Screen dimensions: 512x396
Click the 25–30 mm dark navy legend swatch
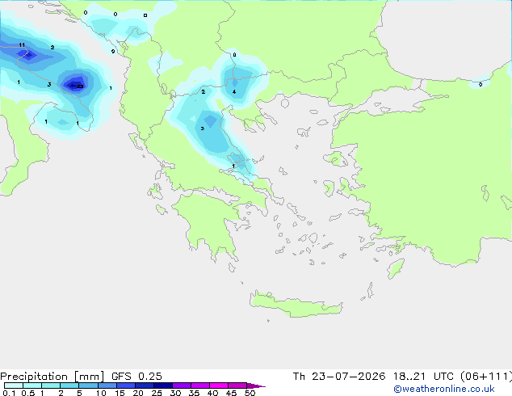coord(163,385)
